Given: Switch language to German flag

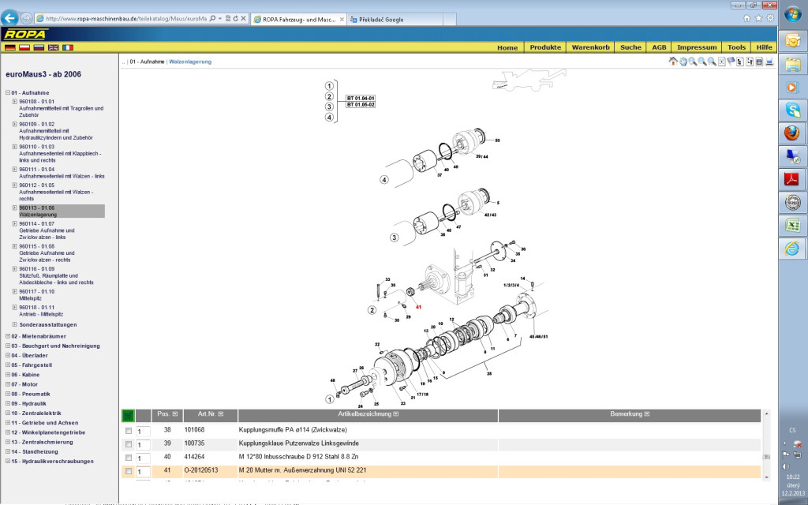Looking at the screenshot, I should [10, 47].
